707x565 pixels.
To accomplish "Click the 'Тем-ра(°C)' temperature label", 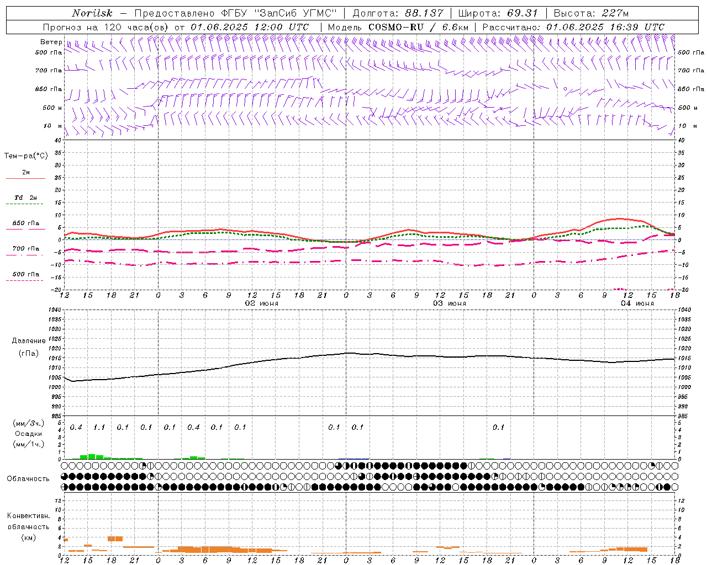I will pos(26,156).
